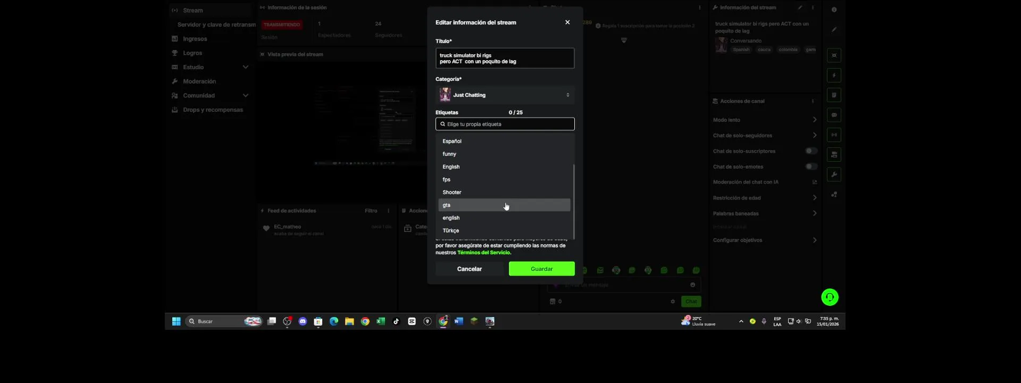Open chat settings gear icon
The height and width of the screenshot is (383, 1021).
click(x=673, y=302)
